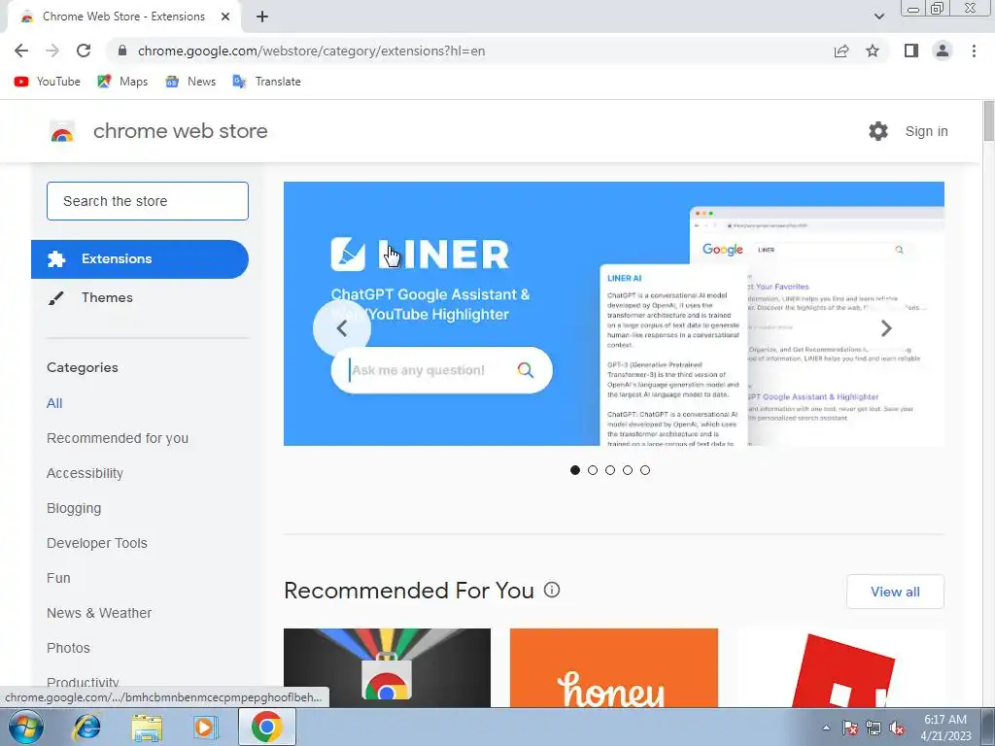Open the red Roblox-style extension card
The image size is (995, 746).
point(841,668)
